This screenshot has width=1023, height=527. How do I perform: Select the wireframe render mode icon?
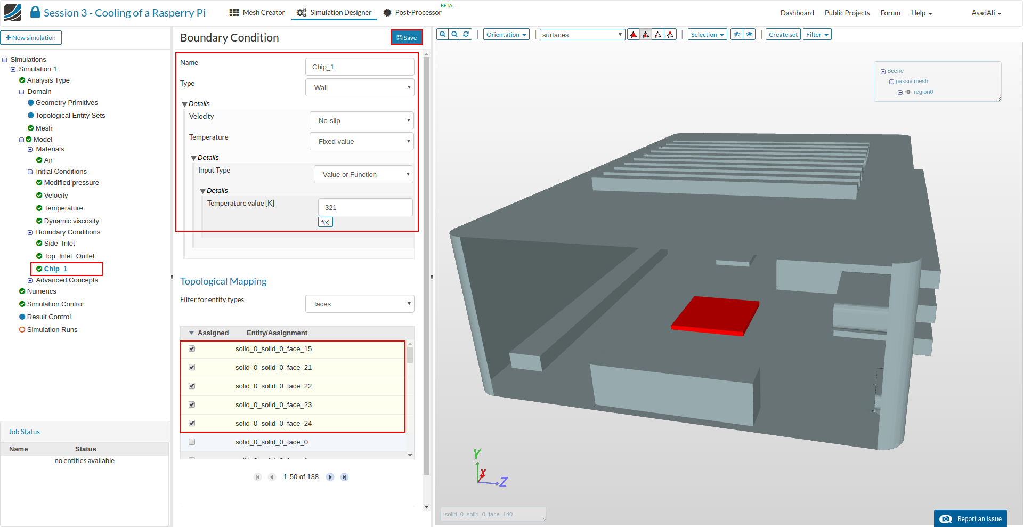659,35
